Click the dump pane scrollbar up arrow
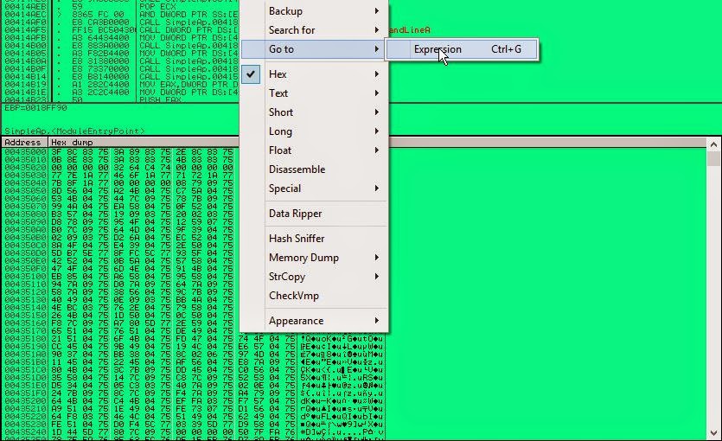This screenshot has height=441, width=722. pyautogui.click(x=713, y=144)
